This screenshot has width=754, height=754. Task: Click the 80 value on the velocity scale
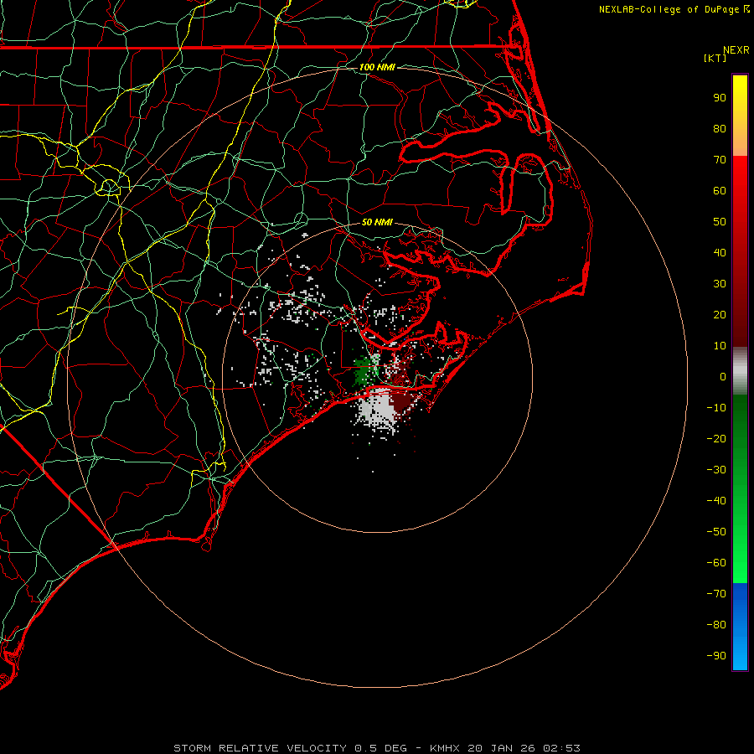(720, 129)
